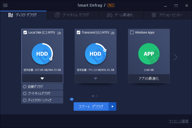Image resolution: width=192 pixels, height=128 pixels.
Task: Select the second page indicator dot
Action: [97, 96]
